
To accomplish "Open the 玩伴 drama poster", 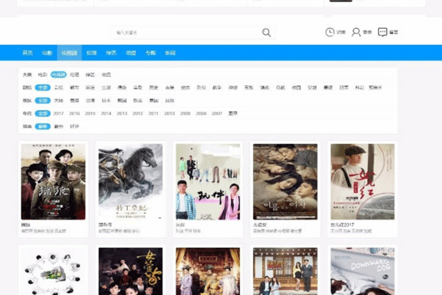I will point(208,182).
